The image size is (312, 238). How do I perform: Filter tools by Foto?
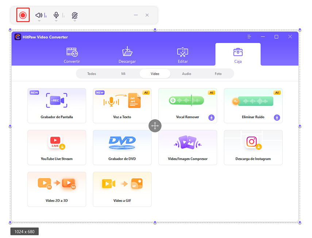(218, 74)
